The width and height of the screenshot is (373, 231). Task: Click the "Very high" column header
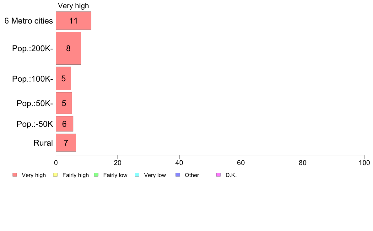pos(73,6)
